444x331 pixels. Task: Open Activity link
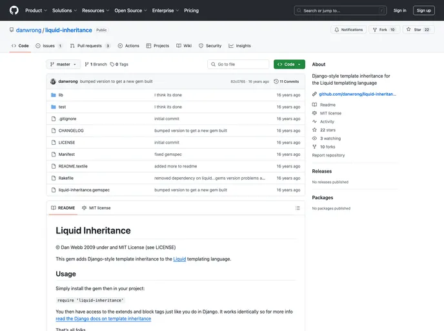point(327,122)
